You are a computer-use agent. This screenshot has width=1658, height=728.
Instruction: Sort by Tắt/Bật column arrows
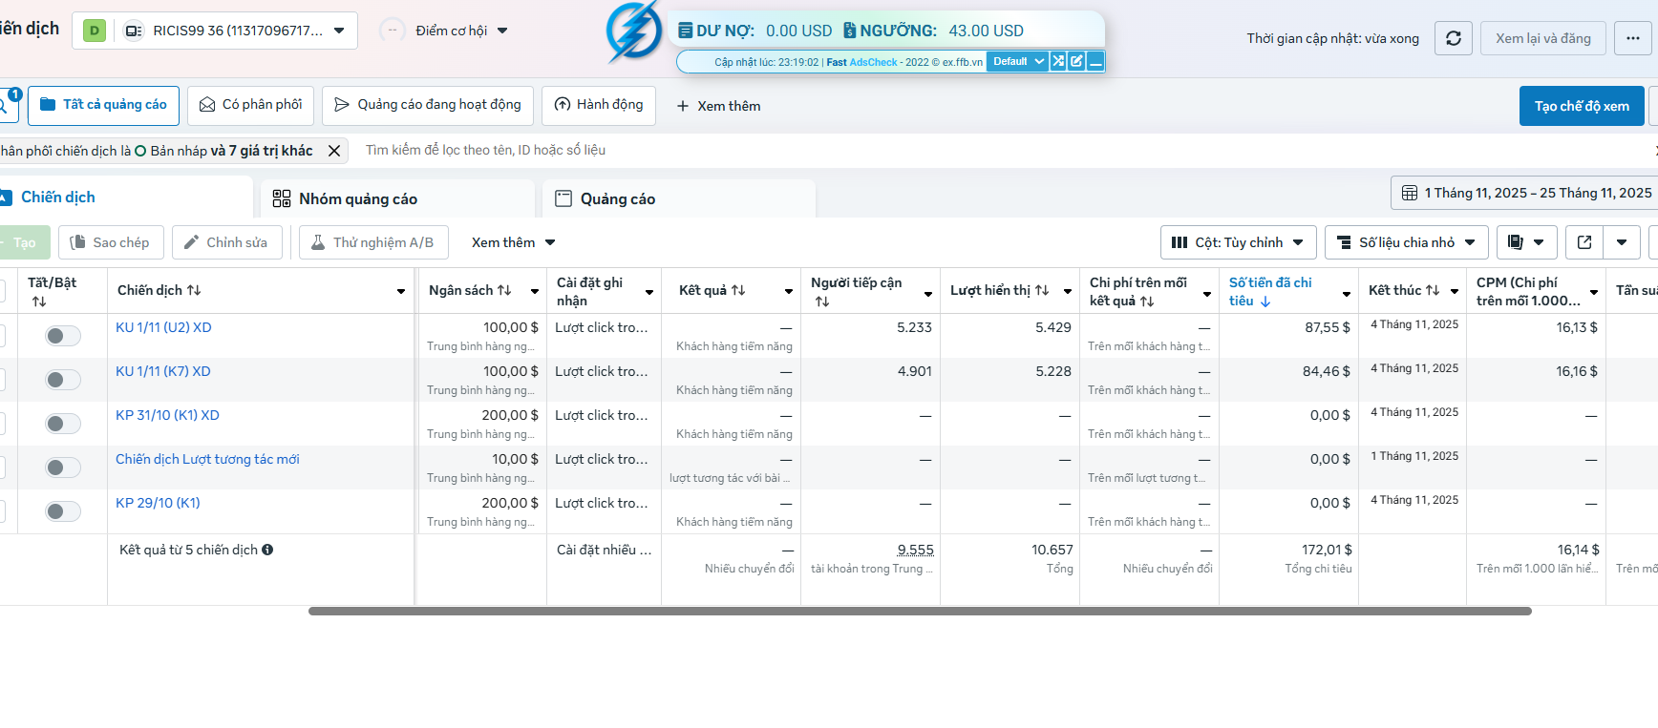[x=39, y=302]
